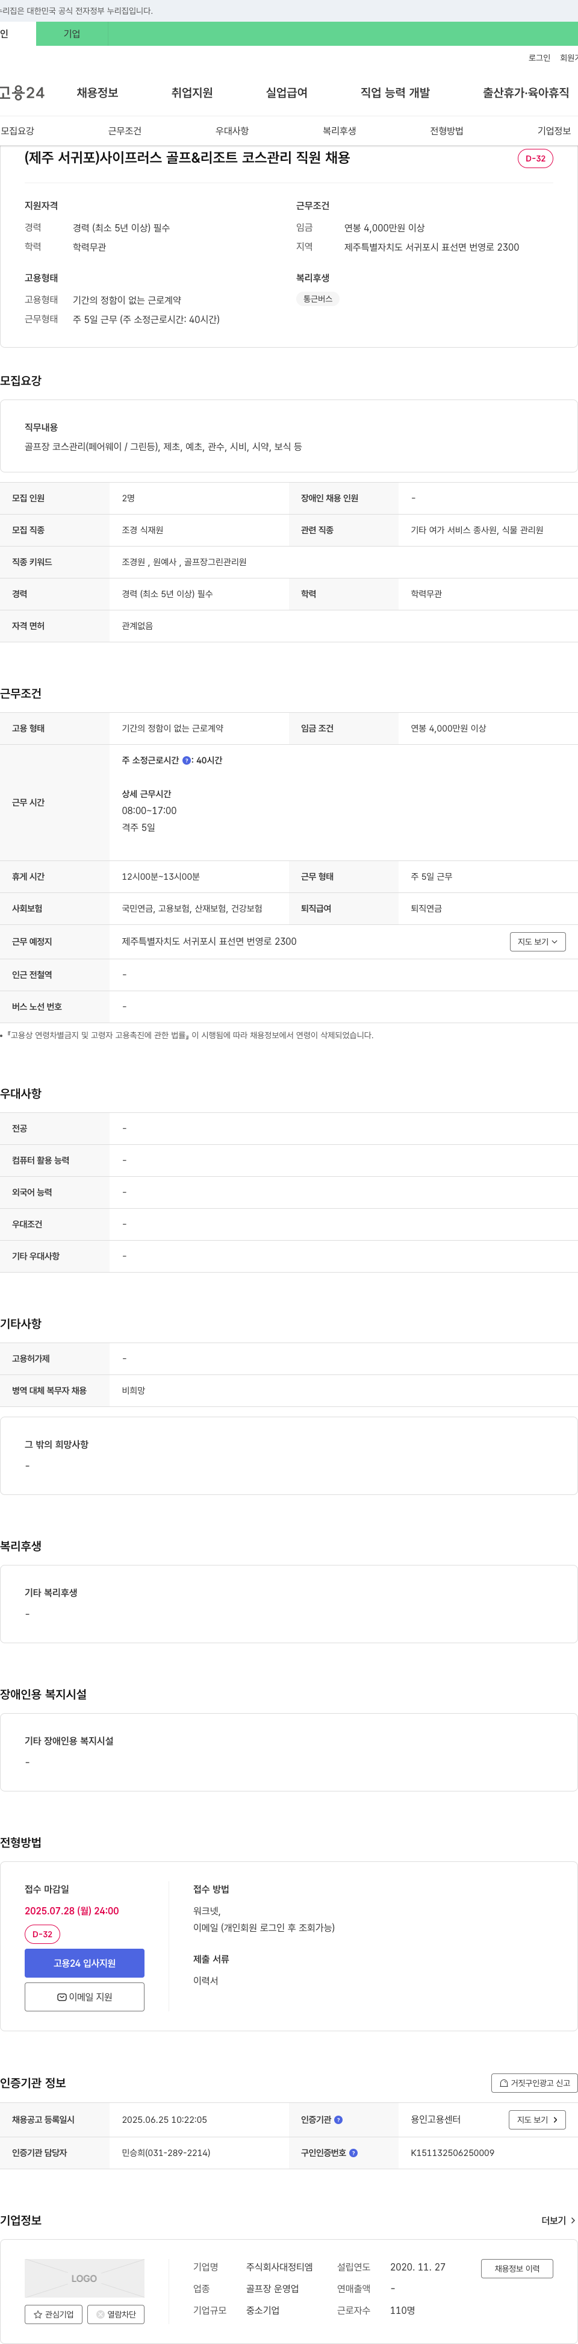Open the 고용24 home logo
Viewport: 578px width, 2344px height.
[x=22, y=93]
